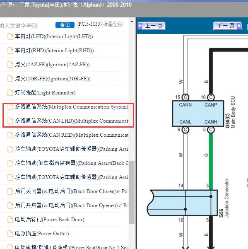Click document icon beside 多路通信系统(CAN LHD)
The width and height of the screenshot is (248, 249).
[10, 121]
